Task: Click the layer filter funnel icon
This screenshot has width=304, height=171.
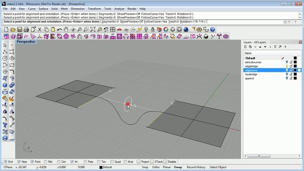Action: click(x=275, y=47)
